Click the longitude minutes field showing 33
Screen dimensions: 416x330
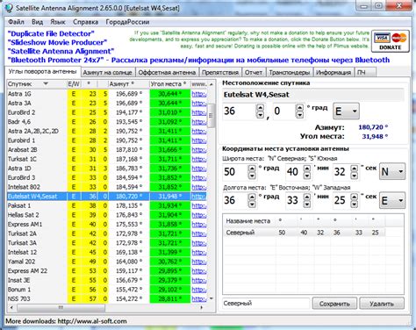click(294, 200)
